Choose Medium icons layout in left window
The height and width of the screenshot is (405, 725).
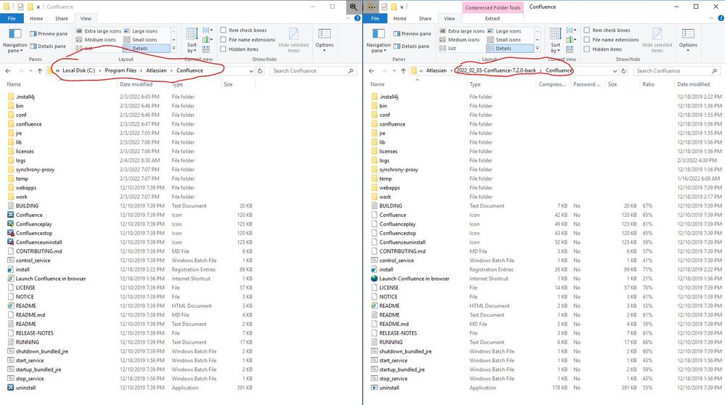pyautogui.click(x=97, y=40)
